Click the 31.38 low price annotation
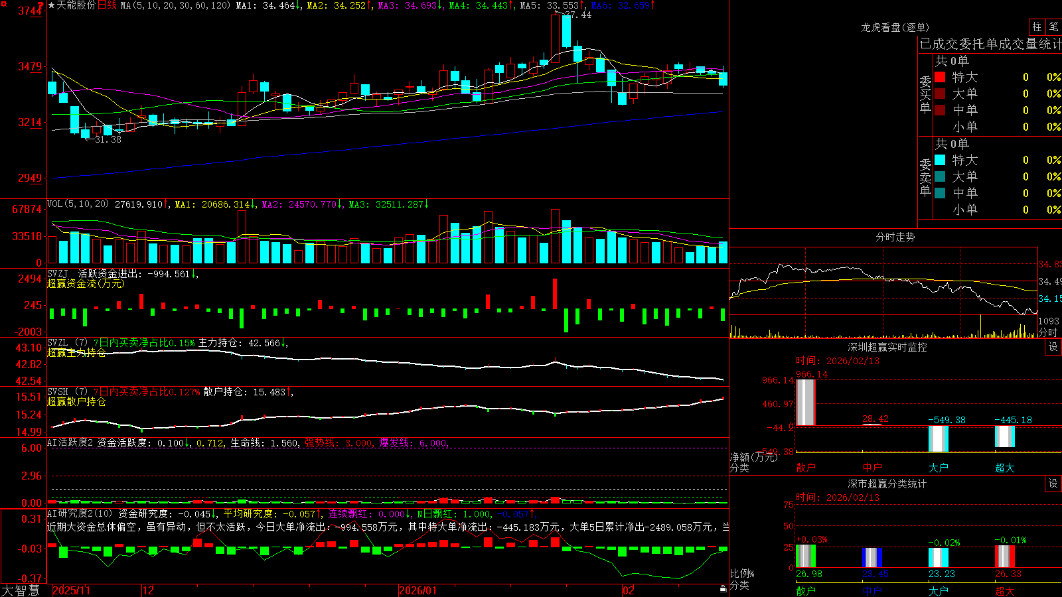Viewport: 1062px width, 597px height. (x=108, y=139)
